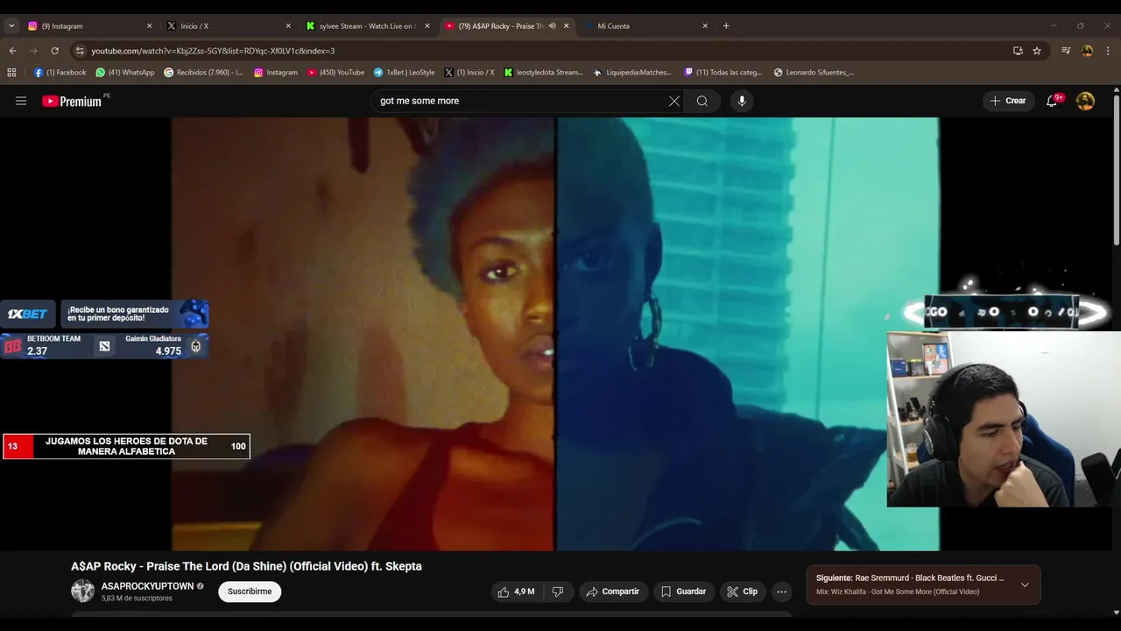
Task: Click the address bar URL
Action: tap(213, 51)
